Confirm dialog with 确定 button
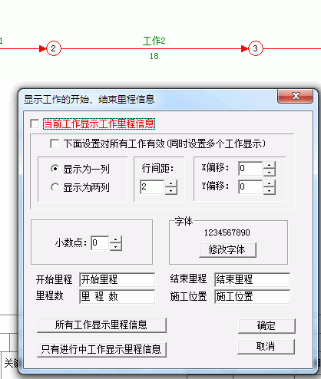 tap(266, 326)
